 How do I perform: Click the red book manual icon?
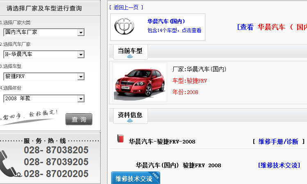coord(121,139)
